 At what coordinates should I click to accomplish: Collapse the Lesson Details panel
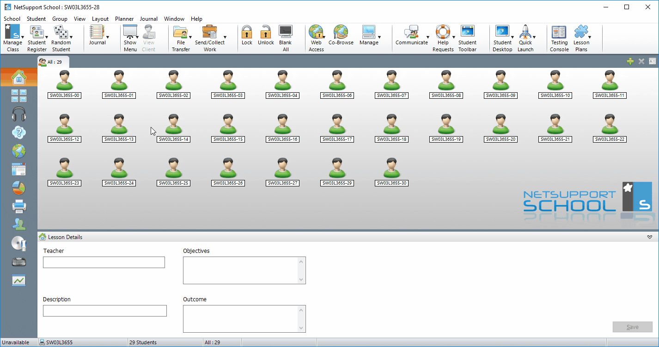[650, 237]
